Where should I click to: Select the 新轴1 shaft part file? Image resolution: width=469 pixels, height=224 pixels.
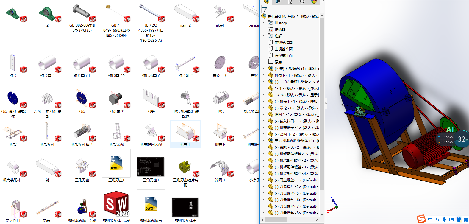(x=47, y=210)
